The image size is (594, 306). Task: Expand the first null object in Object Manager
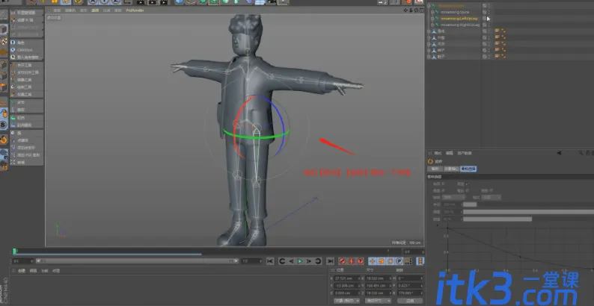429,31
